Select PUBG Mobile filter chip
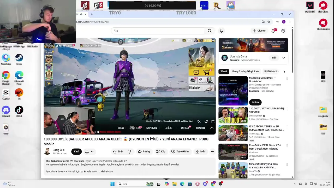The width and height of the screenshot is (334, 188). click(x=271, y=71)
